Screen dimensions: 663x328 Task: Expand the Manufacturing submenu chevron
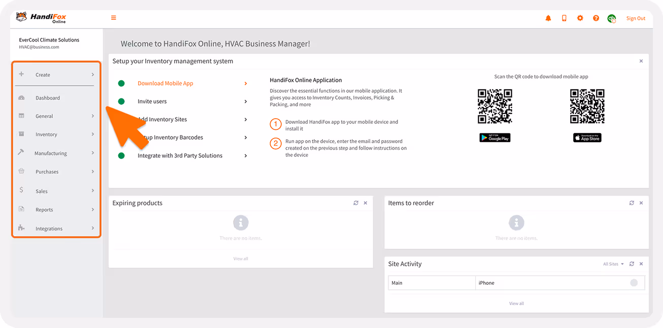click(x=93, y=153)
